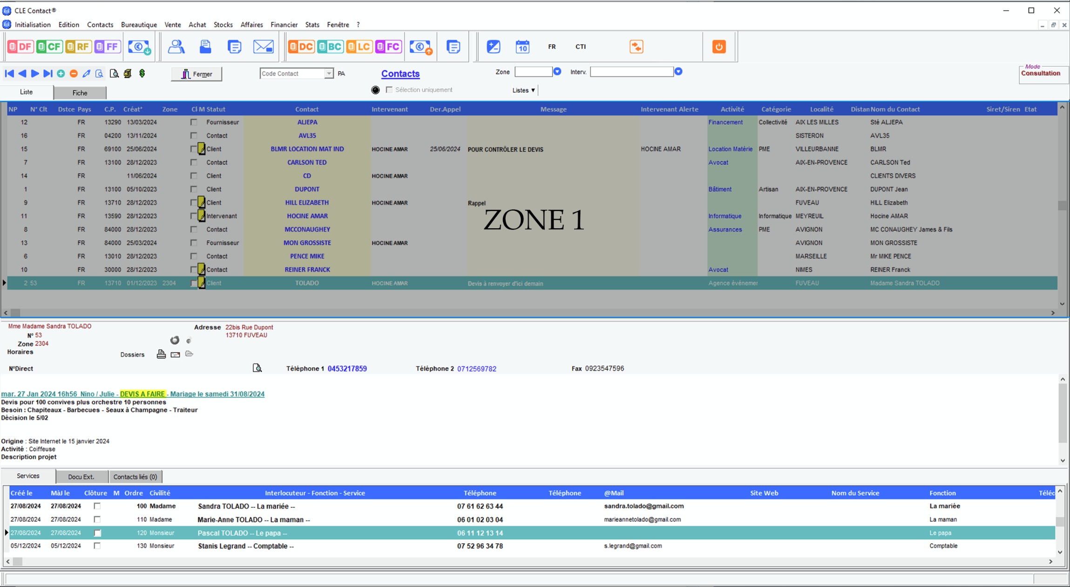Expand the Listes menu
This screenshot has width=1070, height=587.
pyautogui.click(x=524, y=90)
